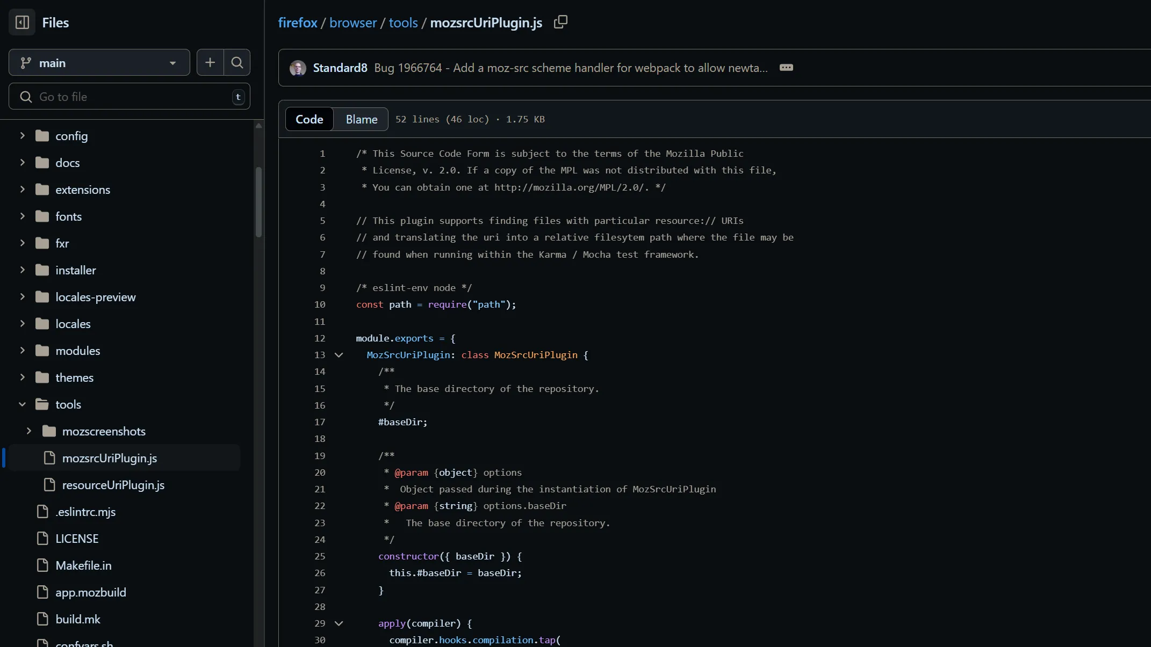Viewport: 1151px width, 647px height.
Task: Expand the locales-preview folder chevron
Action: [22, 297]
